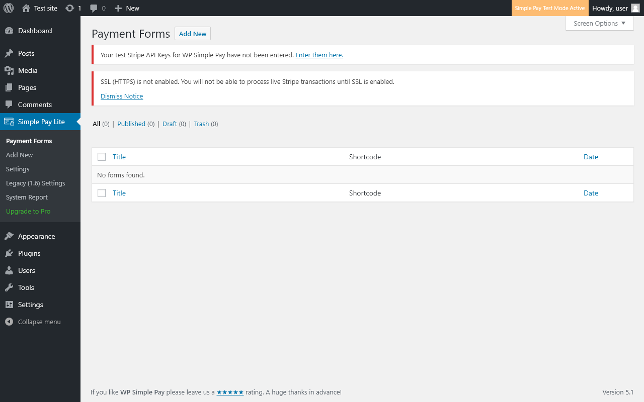Click the Appearance paintbrush icon

click(x=9, y=236)
